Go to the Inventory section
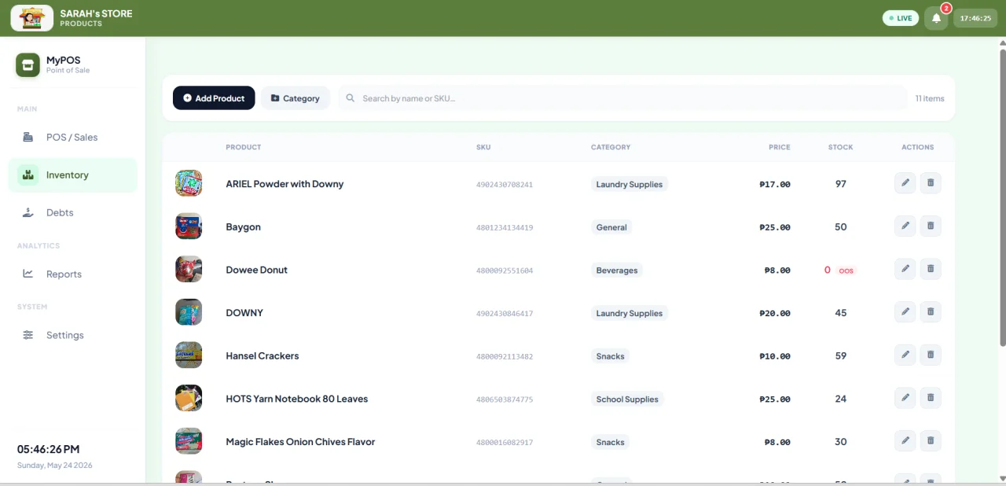Screen dimensions: 1006x486 pos(72,175)
